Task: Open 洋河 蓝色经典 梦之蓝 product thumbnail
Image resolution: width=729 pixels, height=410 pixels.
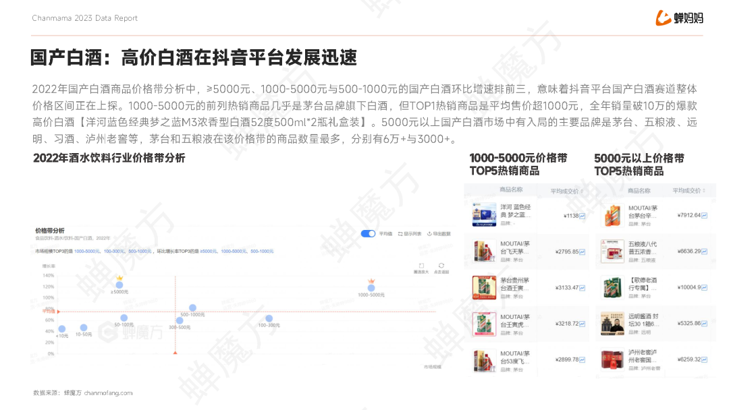Action: point(484,214)
